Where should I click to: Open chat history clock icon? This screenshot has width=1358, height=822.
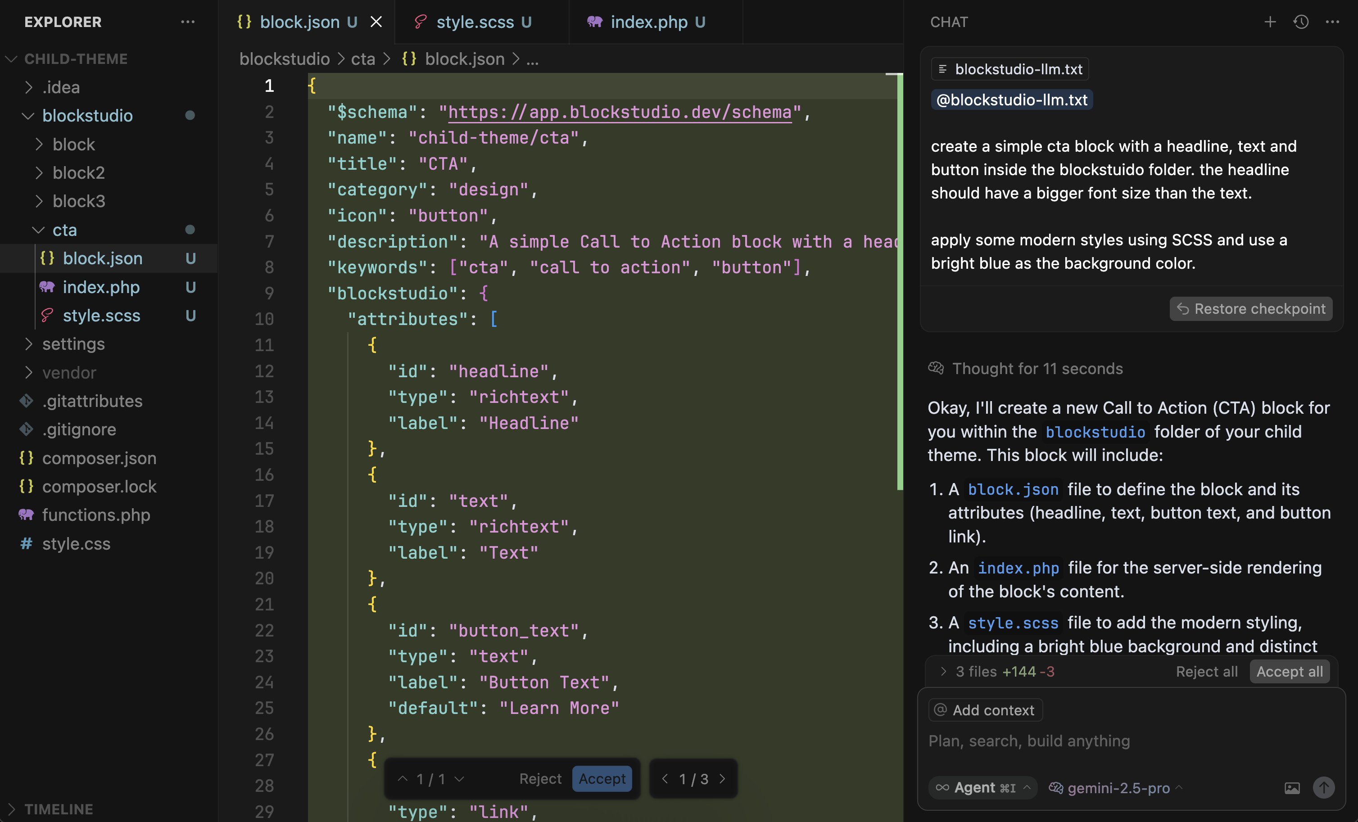(1301, 22)
